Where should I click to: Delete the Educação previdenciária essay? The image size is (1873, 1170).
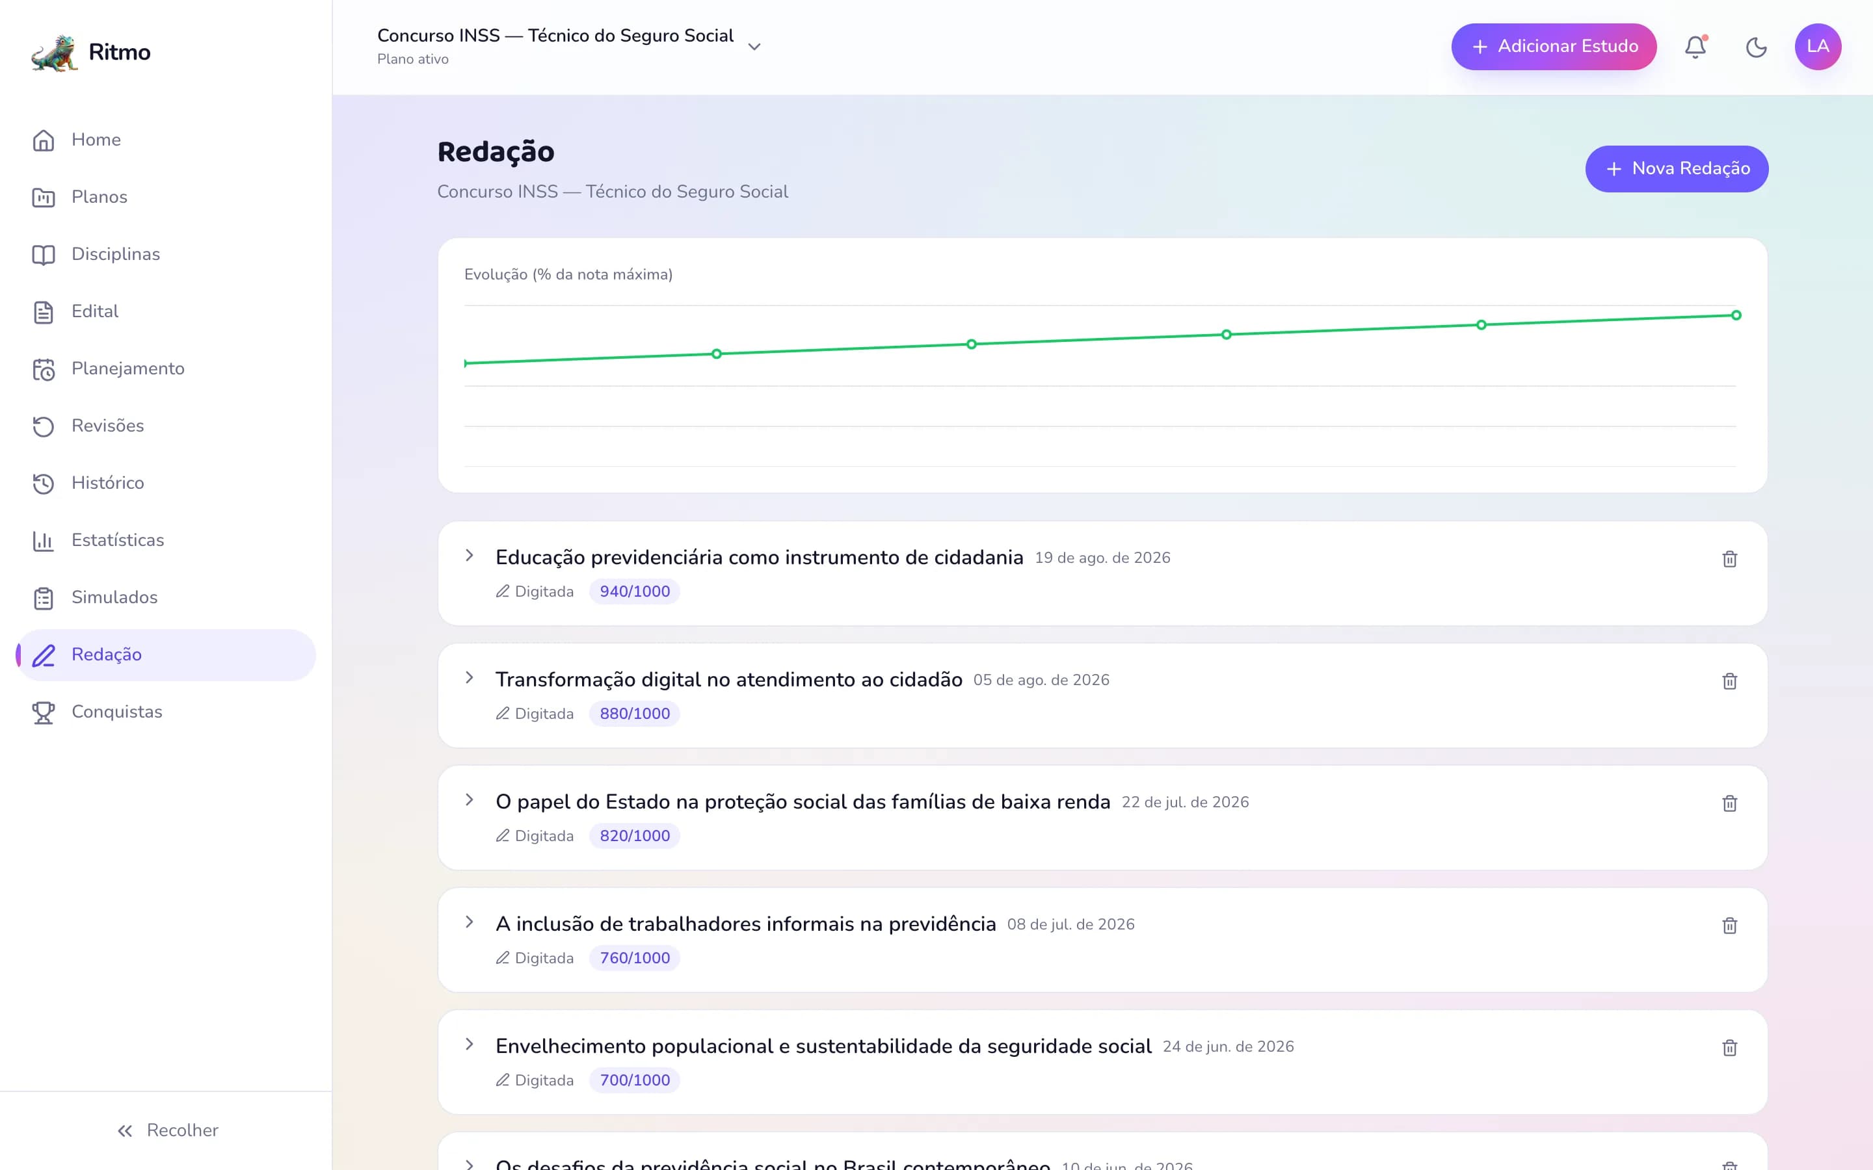pos(1729,559)
